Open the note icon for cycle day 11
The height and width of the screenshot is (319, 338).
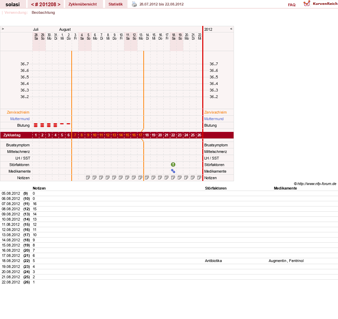(101, 178)
